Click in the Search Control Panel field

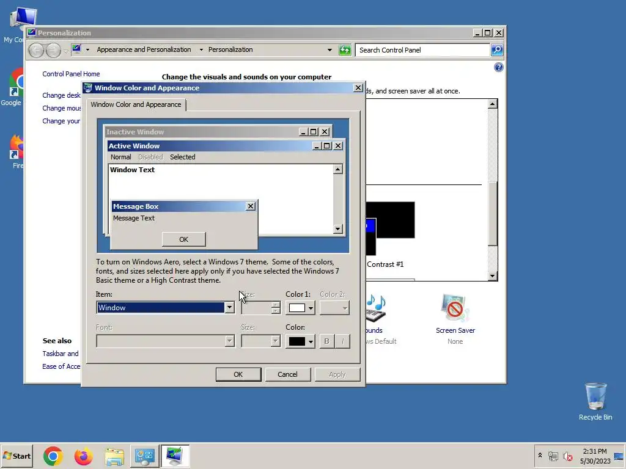coord(422,50)
